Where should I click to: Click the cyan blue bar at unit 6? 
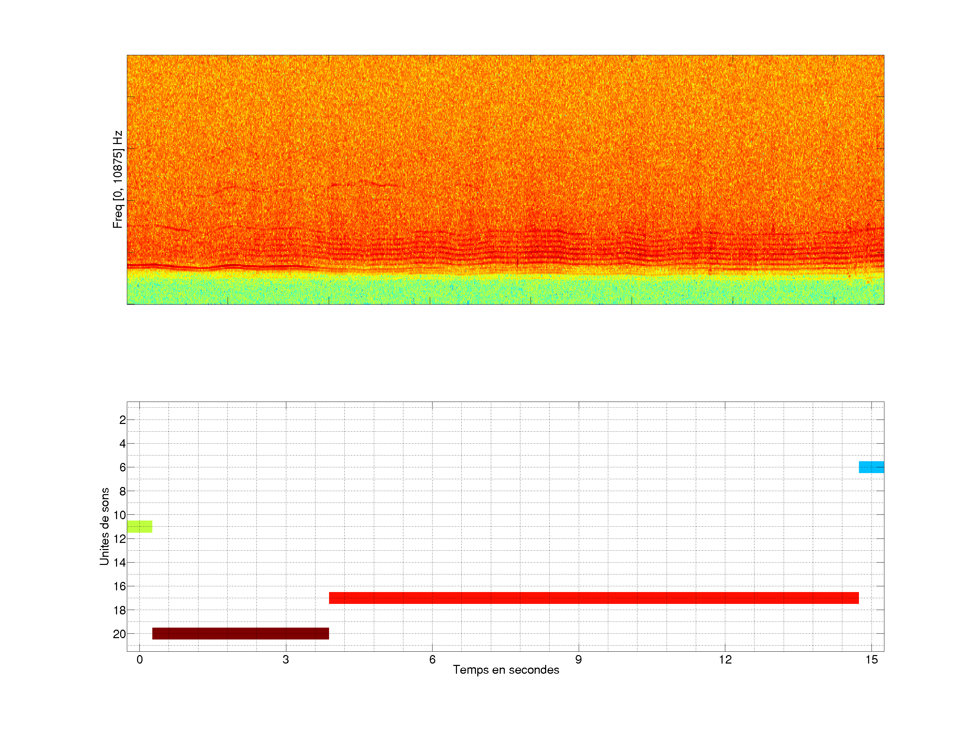click(x=871, y=467)
